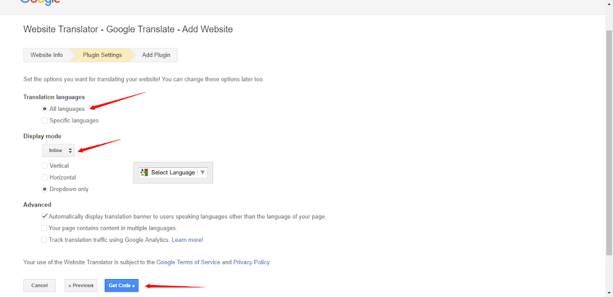Click the Select Language dropdown arrow
The height and width of the screenshot is (297, 613).
coord(202,172)
